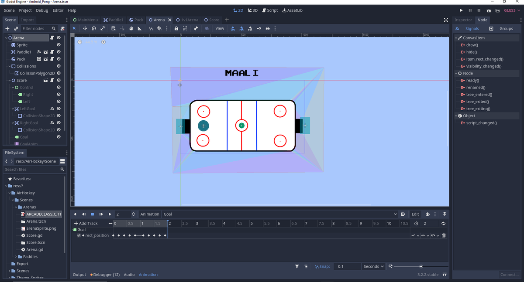
Task: Show the Groups section in Node dock
Action: [506, 28]
